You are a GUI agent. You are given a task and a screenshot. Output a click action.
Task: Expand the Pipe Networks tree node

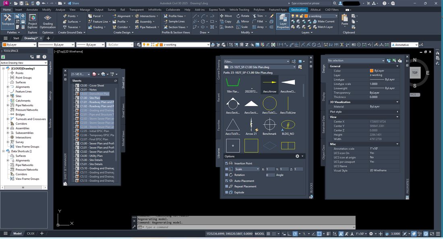(8, 105)
